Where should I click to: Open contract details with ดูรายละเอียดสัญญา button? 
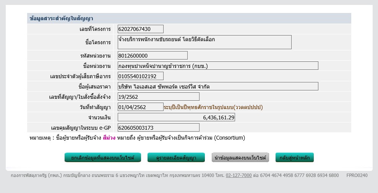[176, 158]
